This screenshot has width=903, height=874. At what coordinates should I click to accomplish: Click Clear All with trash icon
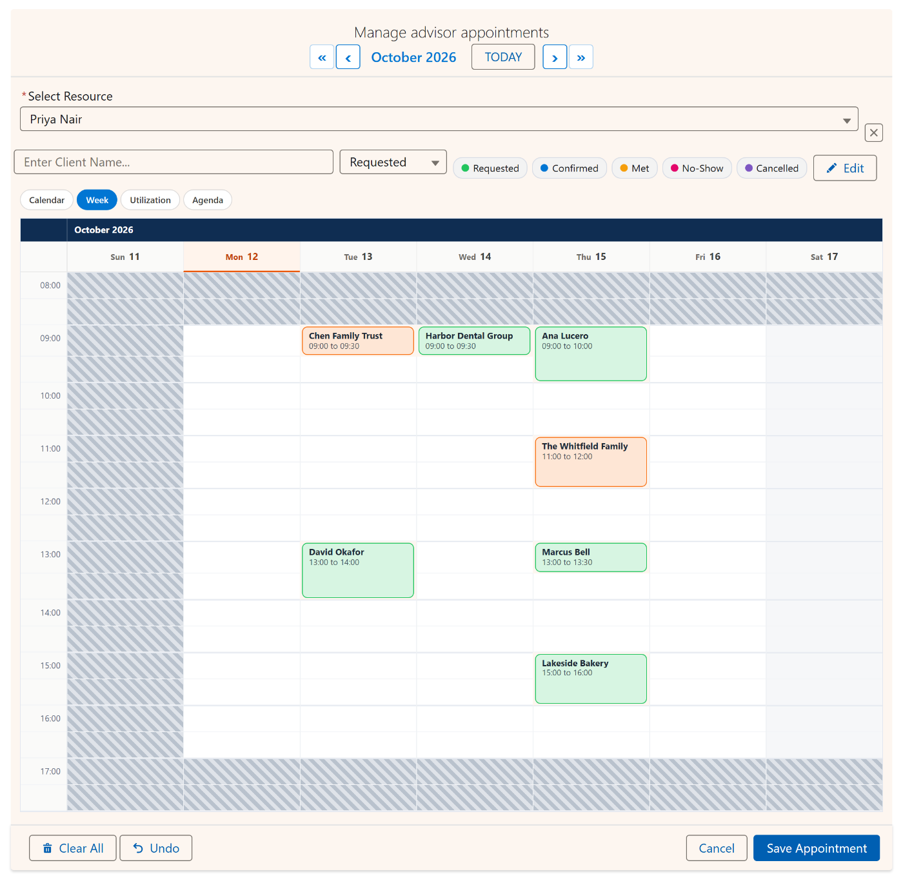click(x=73, y=848)
